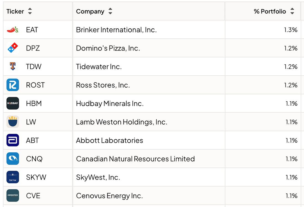Click the % Portfolio header label
Screen dimensions: 304x207
click(270, 11)
